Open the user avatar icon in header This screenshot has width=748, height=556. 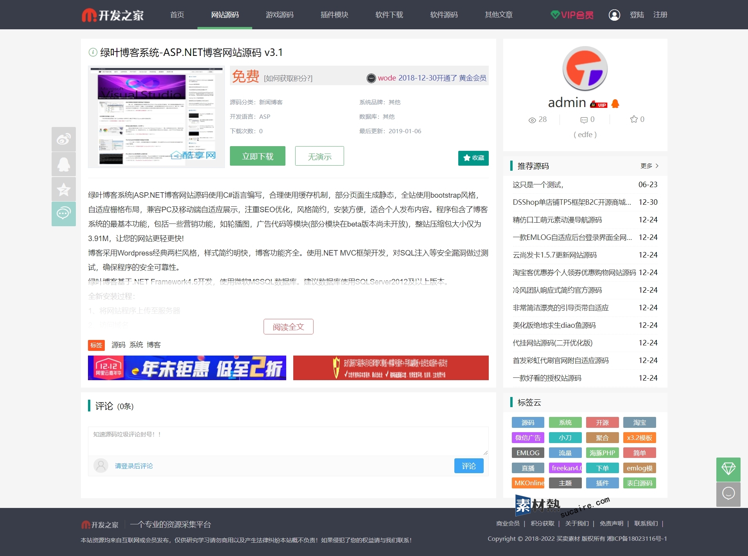coord(614,15)
